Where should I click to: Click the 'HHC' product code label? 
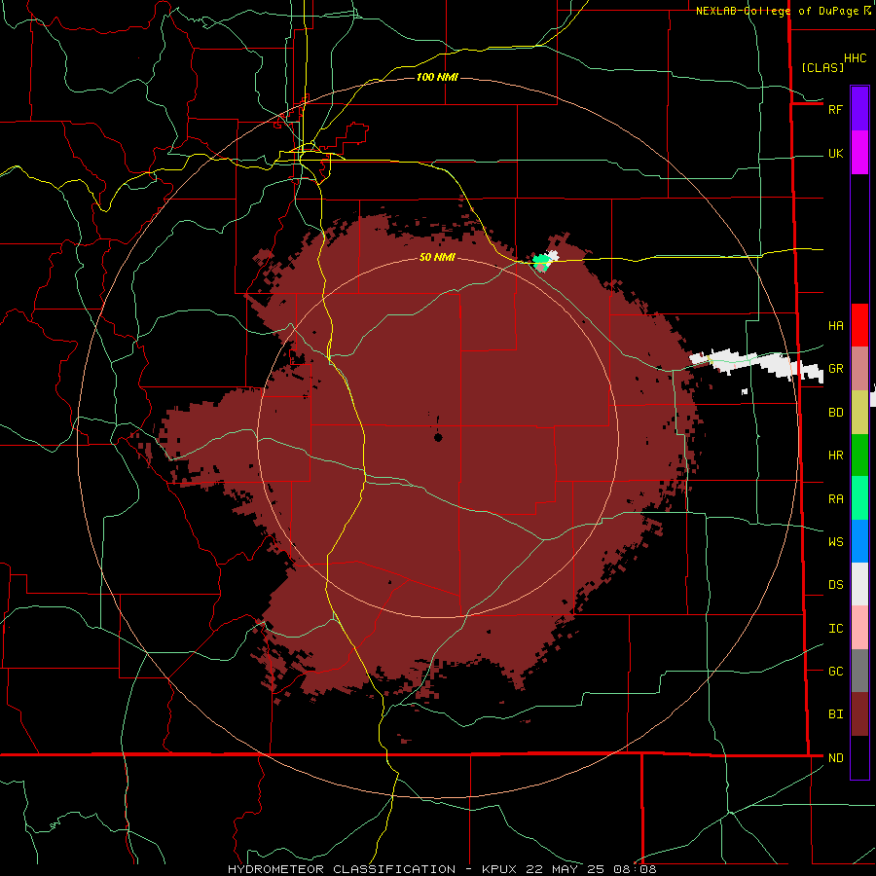tap(855, 58)
